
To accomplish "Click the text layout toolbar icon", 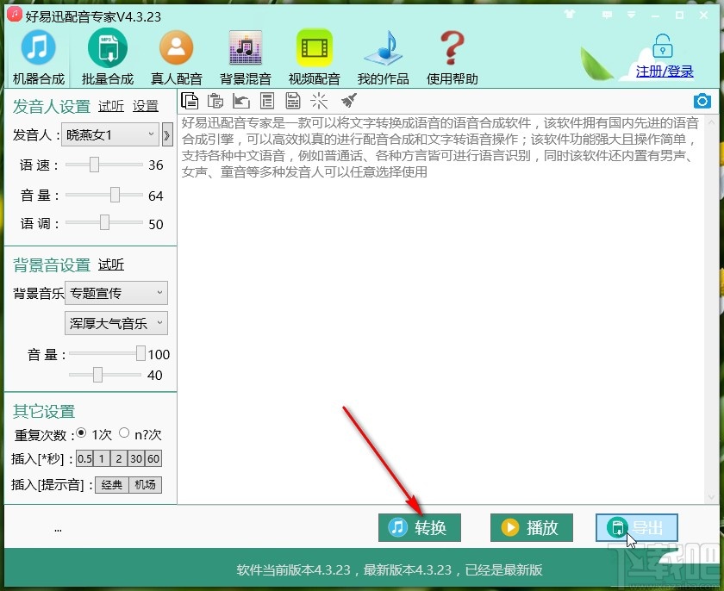I will [x=267, y=101].
